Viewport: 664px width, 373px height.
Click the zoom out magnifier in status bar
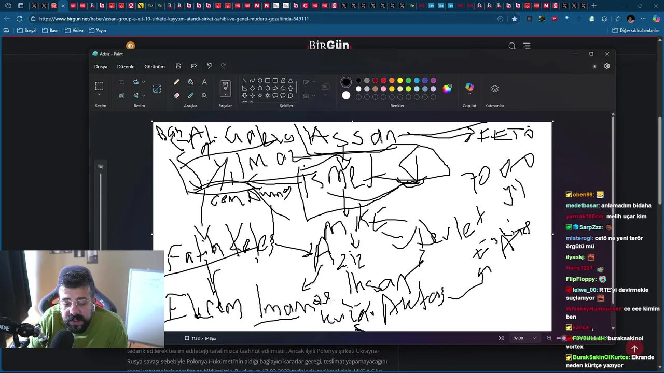click(x=549, y=338)
